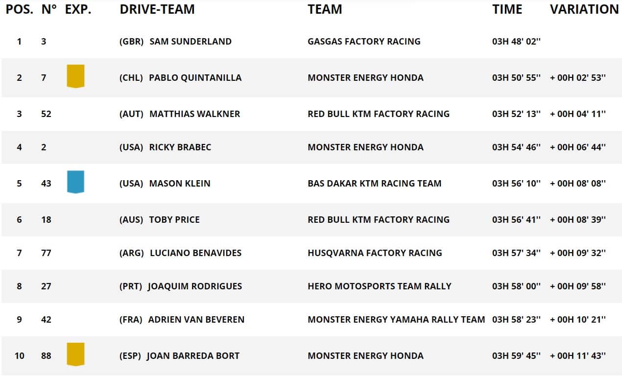Image resolution: width=622 pixels, height=376 pixels.
Task: Click GASGAS Factory Racing team name
Action: tap(364, 42)
